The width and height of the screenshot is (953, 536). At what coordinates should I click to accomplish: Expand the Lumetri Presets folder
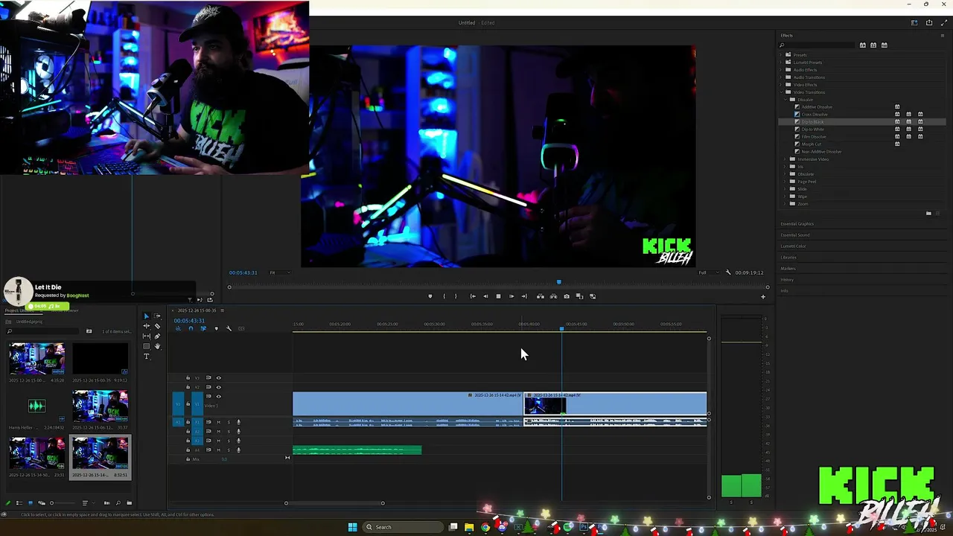click(x=782, y=63)
